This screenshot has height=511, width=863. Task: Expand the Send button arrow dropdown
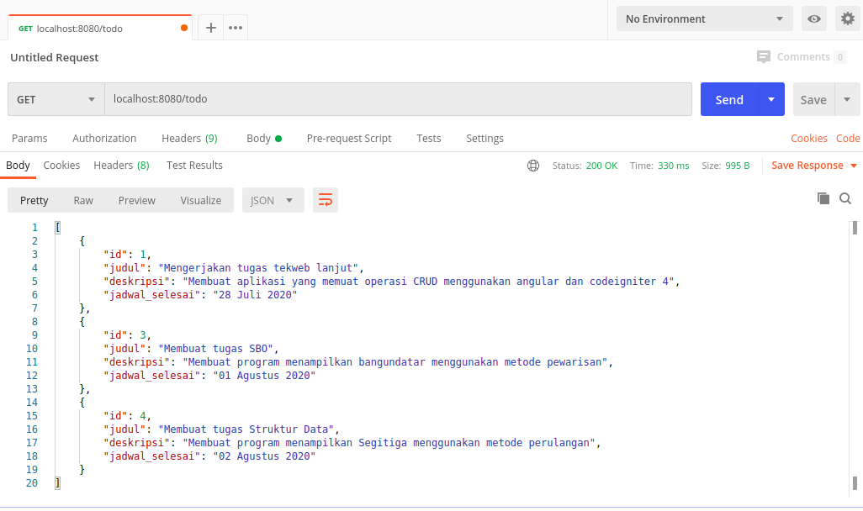pos(771,99)
